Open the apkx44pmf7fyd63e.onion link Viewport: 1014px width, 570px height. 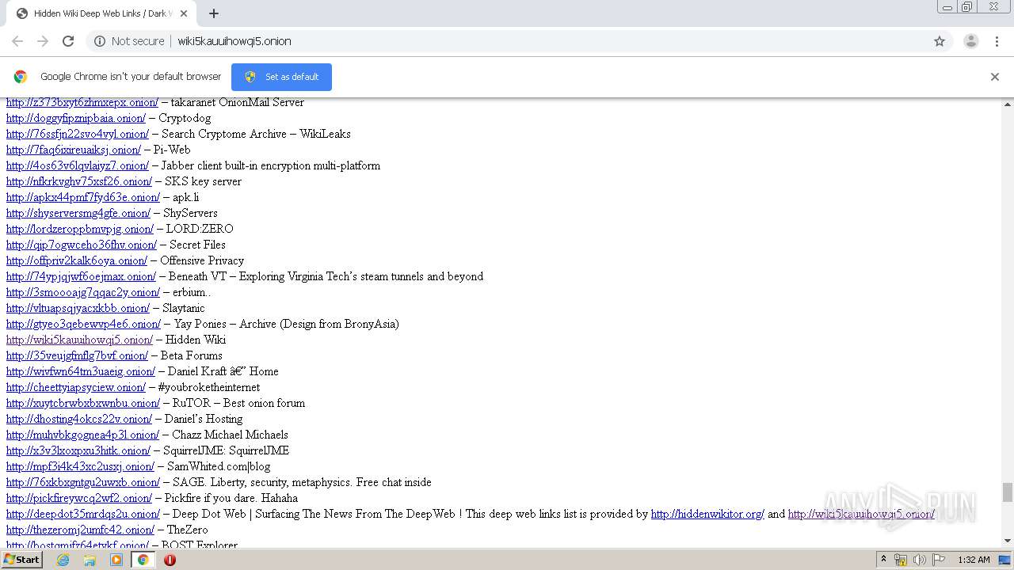pos(83,197)
